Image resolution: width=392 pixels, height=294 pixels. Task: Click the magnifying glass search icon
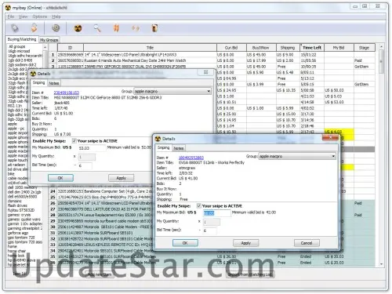97,28
